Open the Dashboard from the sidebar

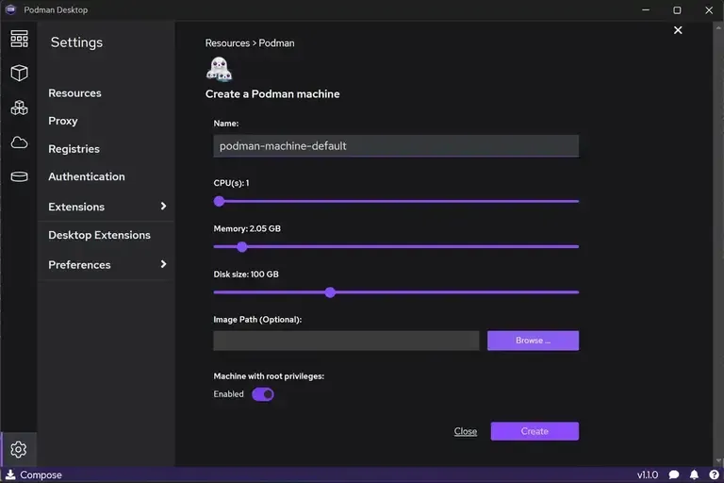pos(19,39)
